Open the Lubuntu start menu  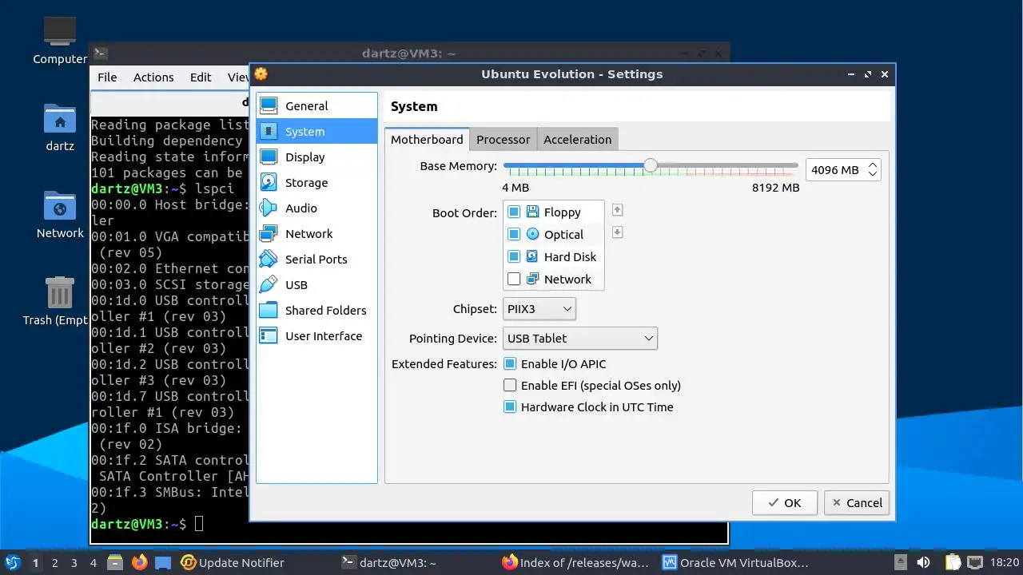click(x=13, y=562)
